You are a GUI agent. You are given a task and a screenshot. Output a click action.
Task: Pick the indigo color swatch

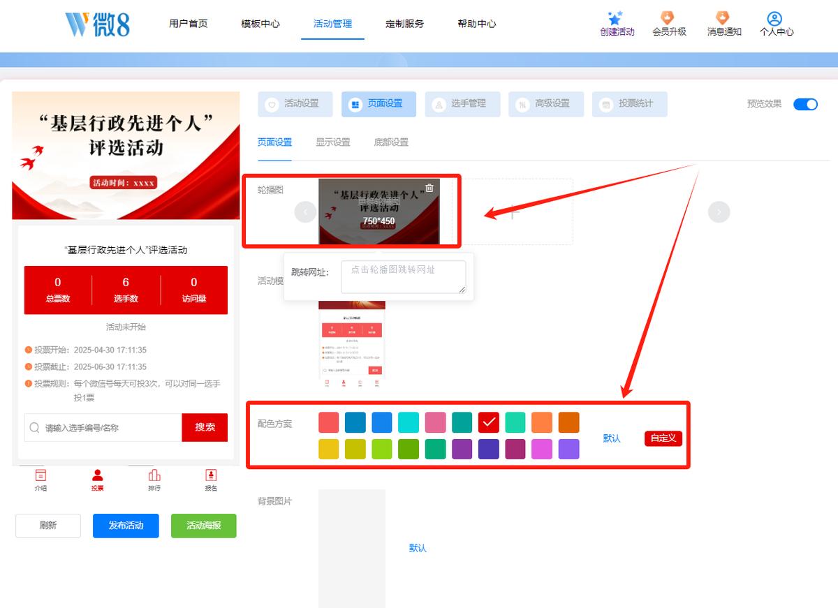click(x=489, y=449)
